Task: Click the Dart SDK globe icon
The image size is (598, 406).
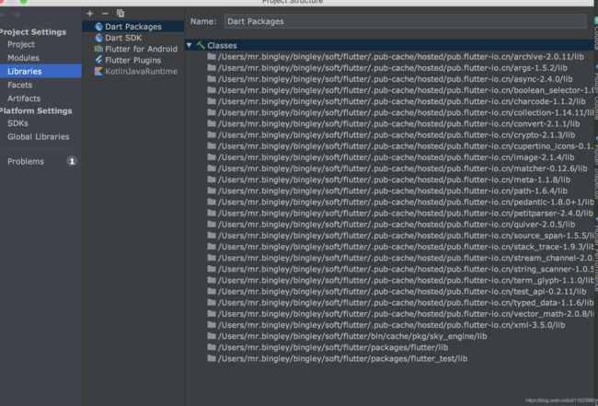Action: pos(98,38)
